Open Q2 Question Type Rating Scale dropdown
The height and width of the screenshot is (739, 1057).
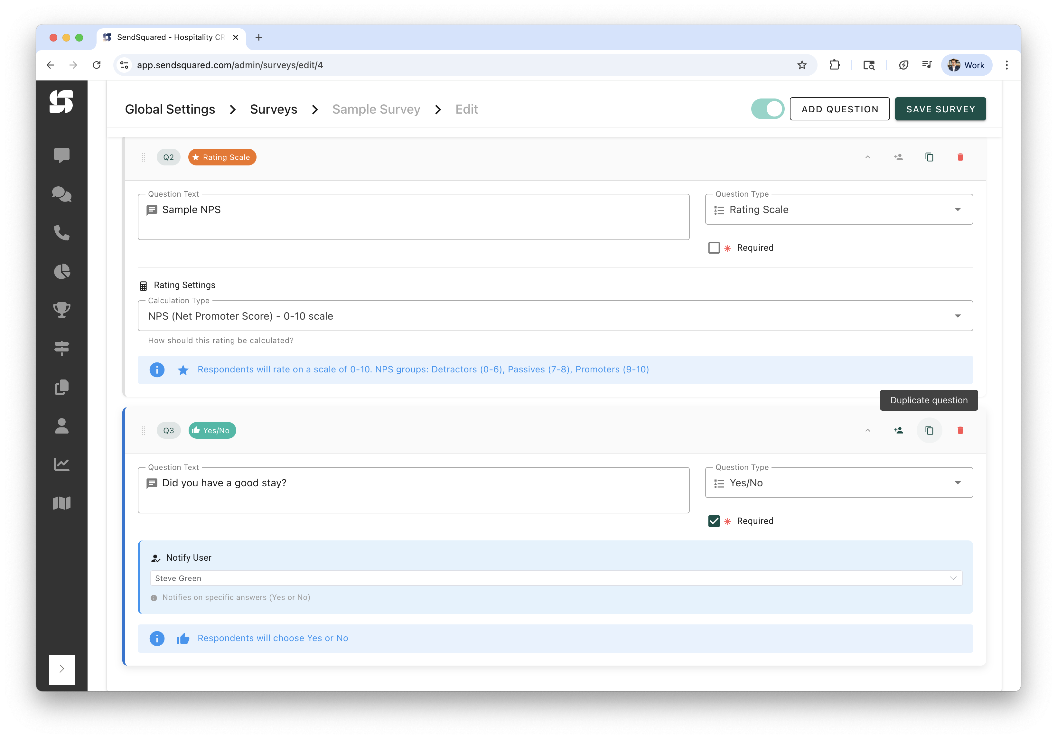point(838,210)
